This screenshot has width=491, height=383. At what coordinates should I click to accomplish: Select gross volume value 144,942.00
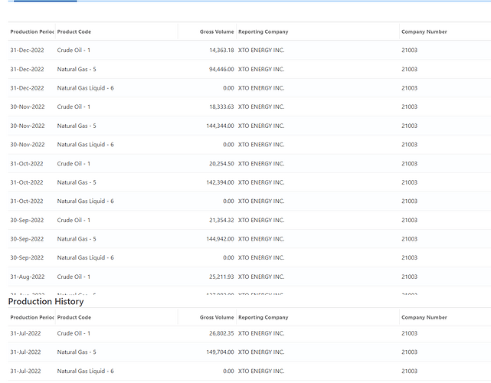click(220, 239)
